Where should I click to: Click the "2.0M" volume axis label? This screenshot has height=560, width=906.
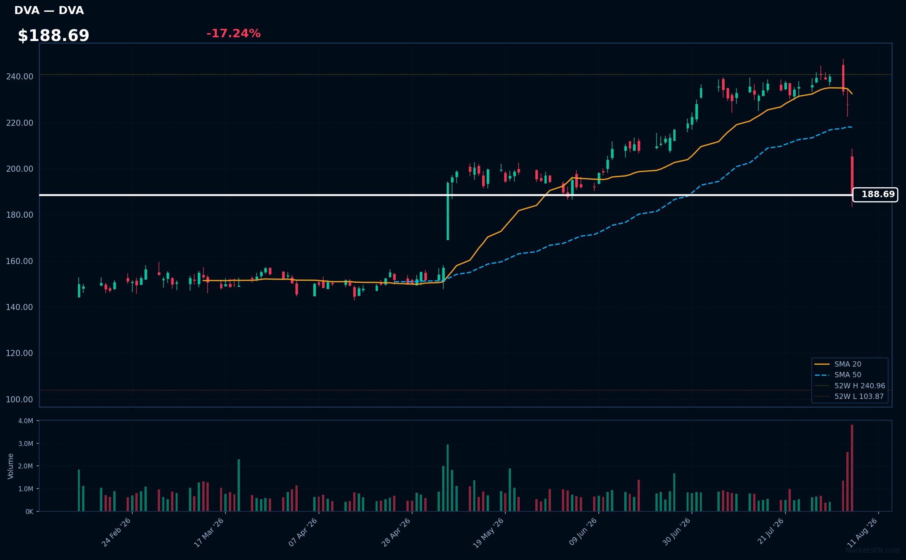26,466
